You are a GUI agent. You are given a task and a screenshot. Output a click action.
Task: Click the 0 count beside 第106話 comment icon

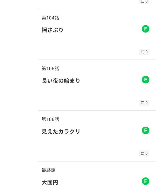coord(147,153)
